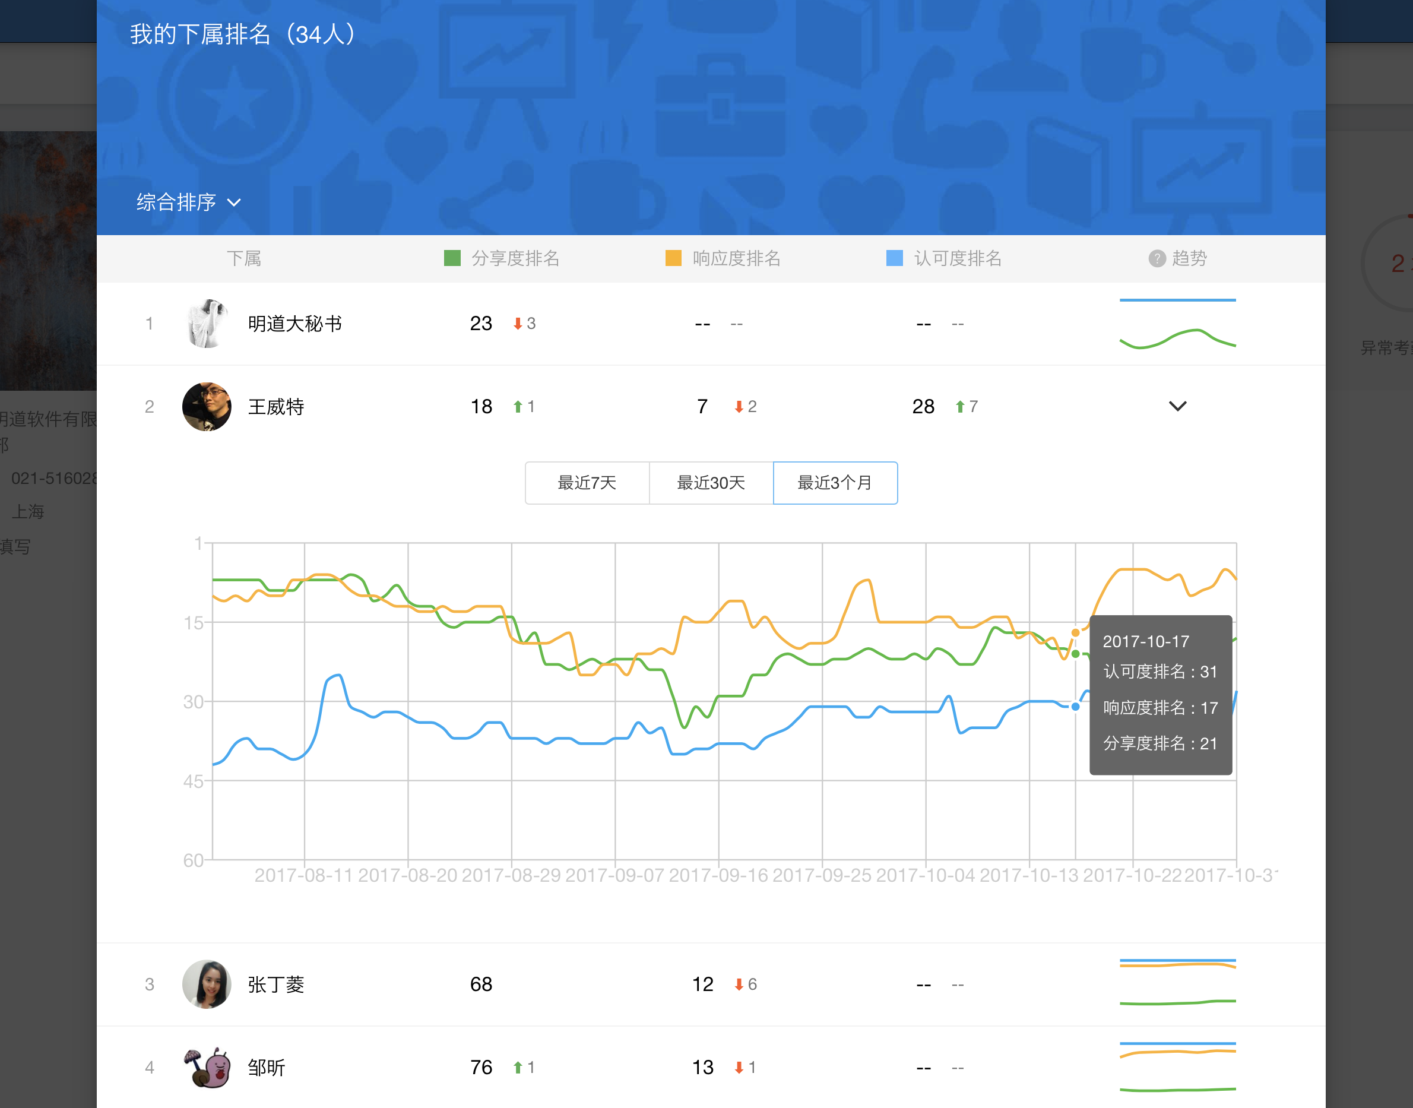Click the green up arrow beside 王威特's 28
Image resolution: width=1413 pixels, height=1108 pixels.
click(x=960, y=407)
